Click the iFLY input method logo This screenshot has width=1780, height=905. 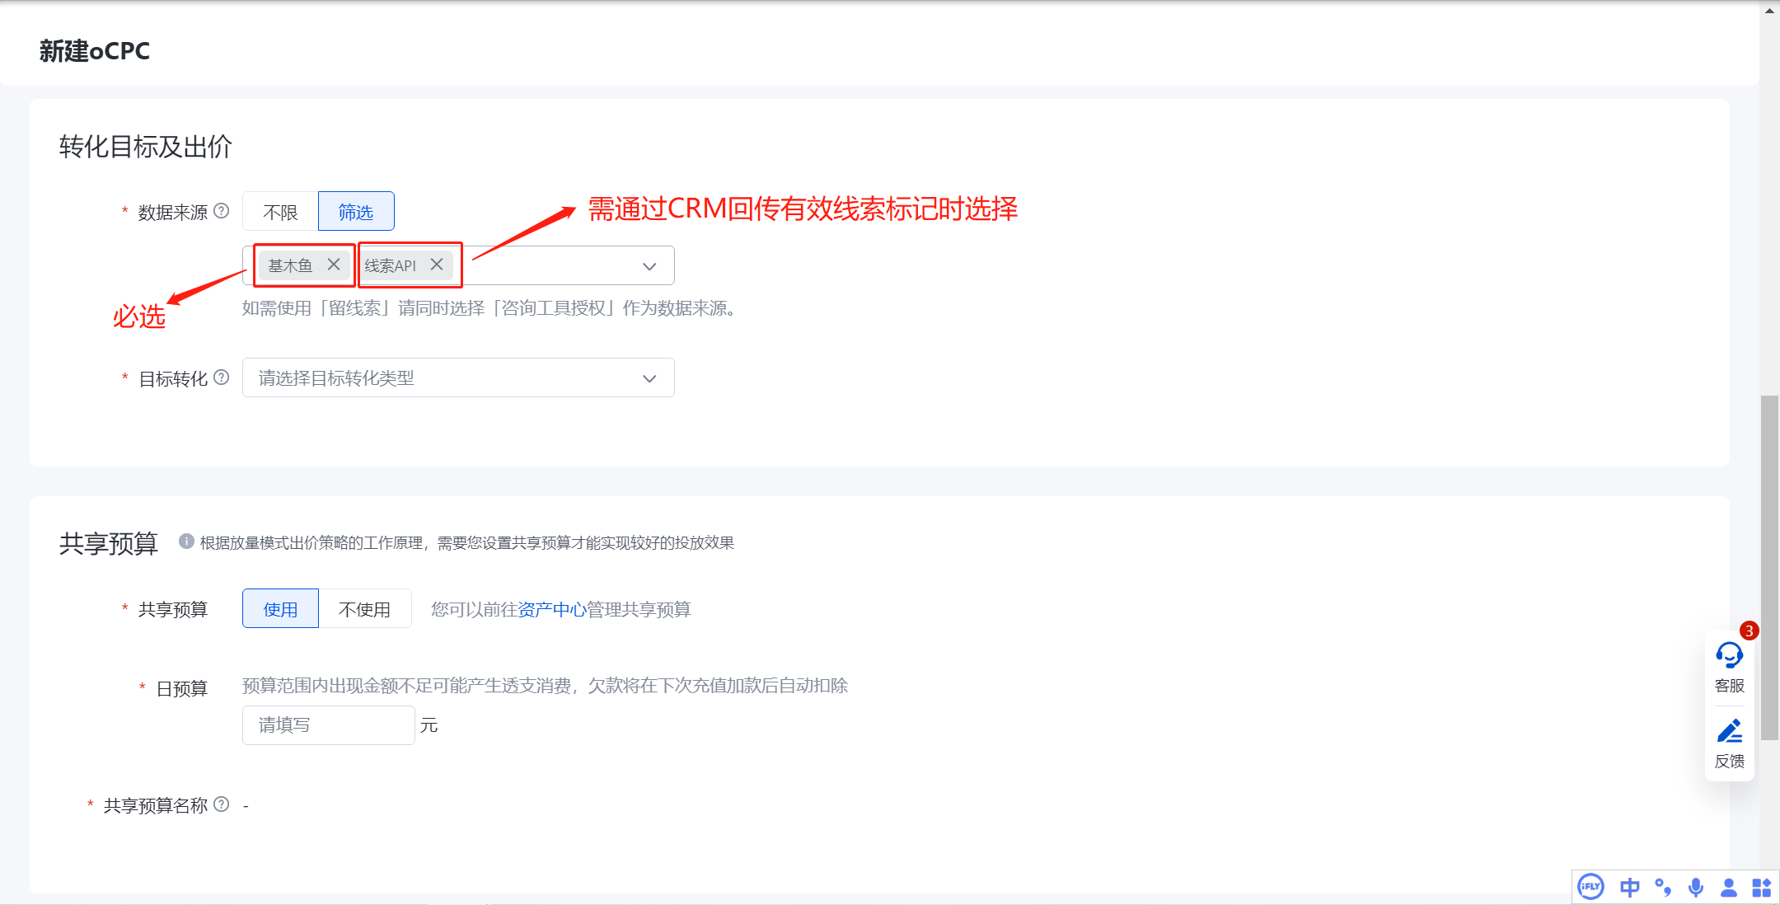pos(1590,887)
